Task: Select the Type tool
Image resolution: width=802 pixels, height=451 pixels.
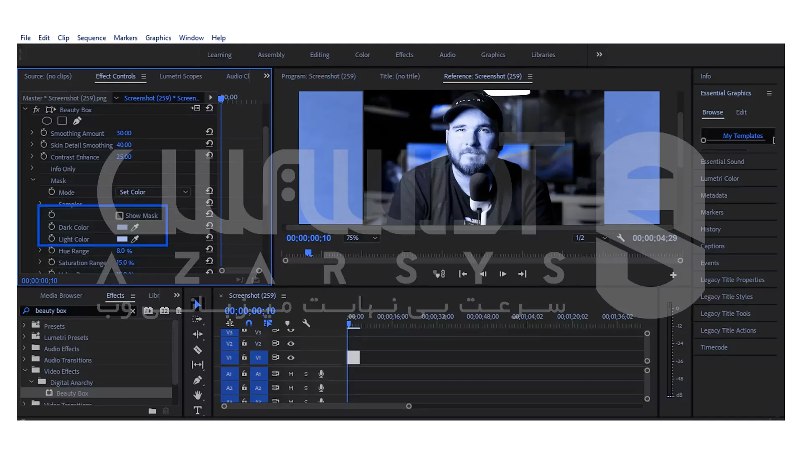Action: [x=198, y=410]
